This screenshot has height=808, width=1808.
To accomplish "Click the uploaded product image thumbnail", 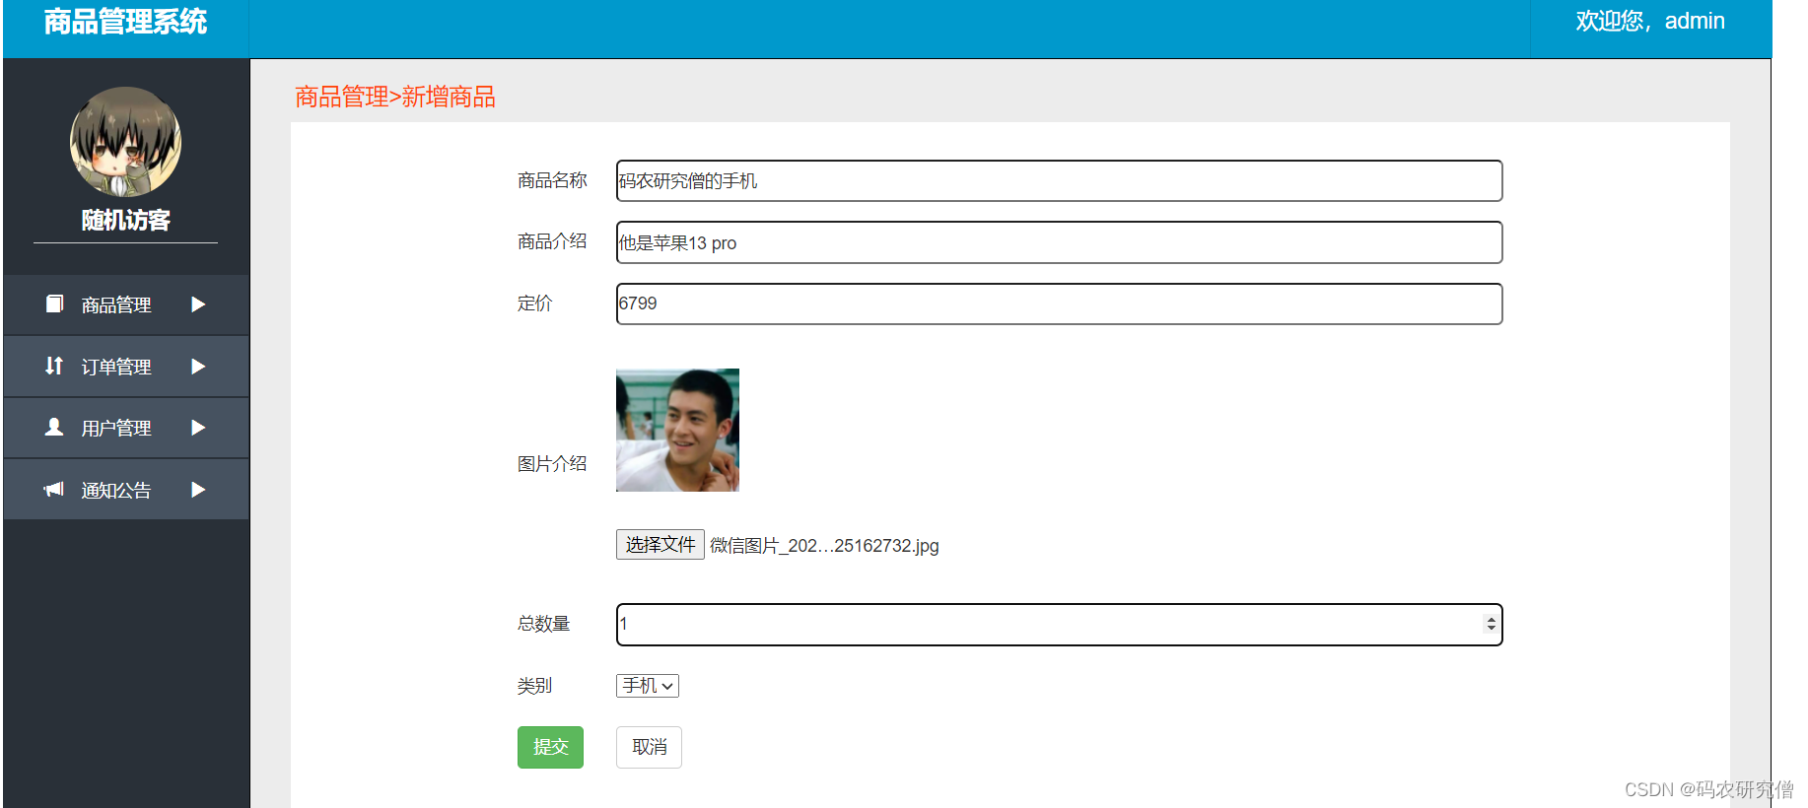I will tap(677, 430).
